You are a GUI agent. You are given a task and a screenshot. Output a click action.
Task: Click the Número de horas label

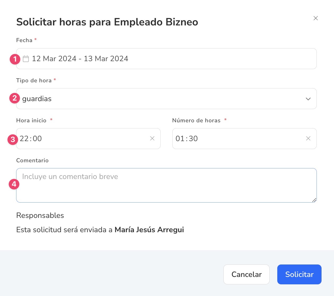[196, 120]
